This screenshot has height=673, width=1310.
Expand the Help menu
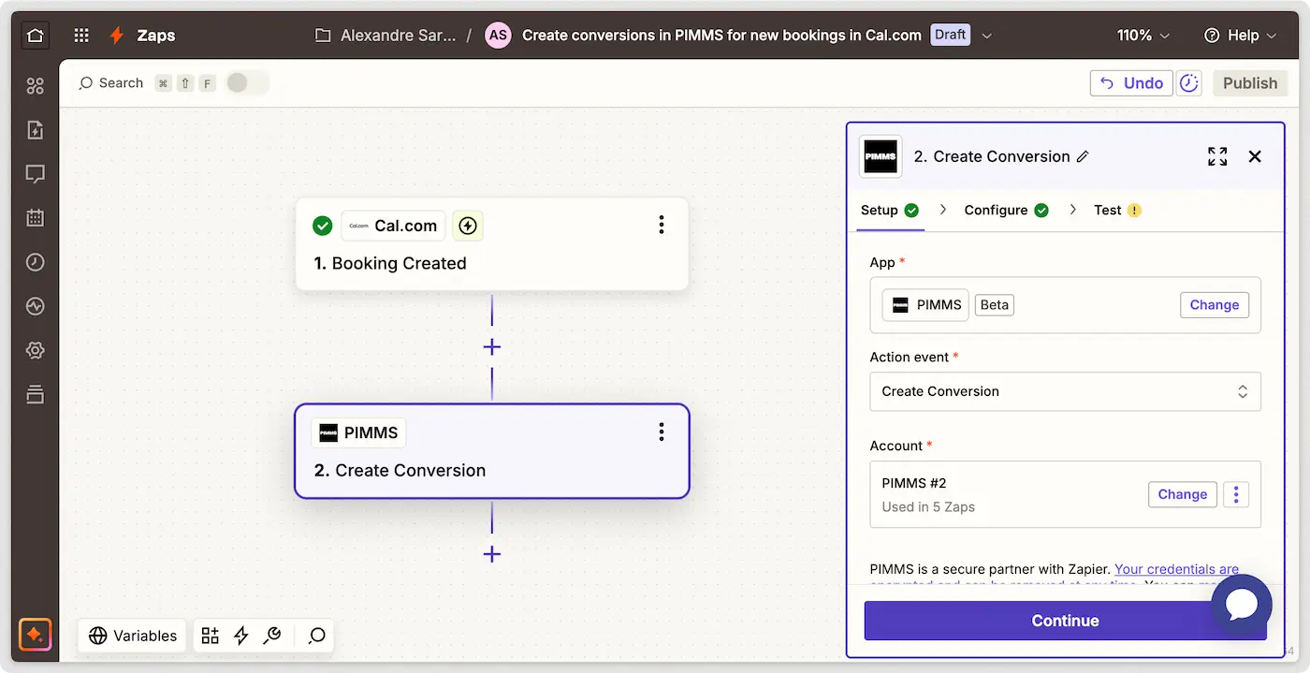(x=1240, y=36)
